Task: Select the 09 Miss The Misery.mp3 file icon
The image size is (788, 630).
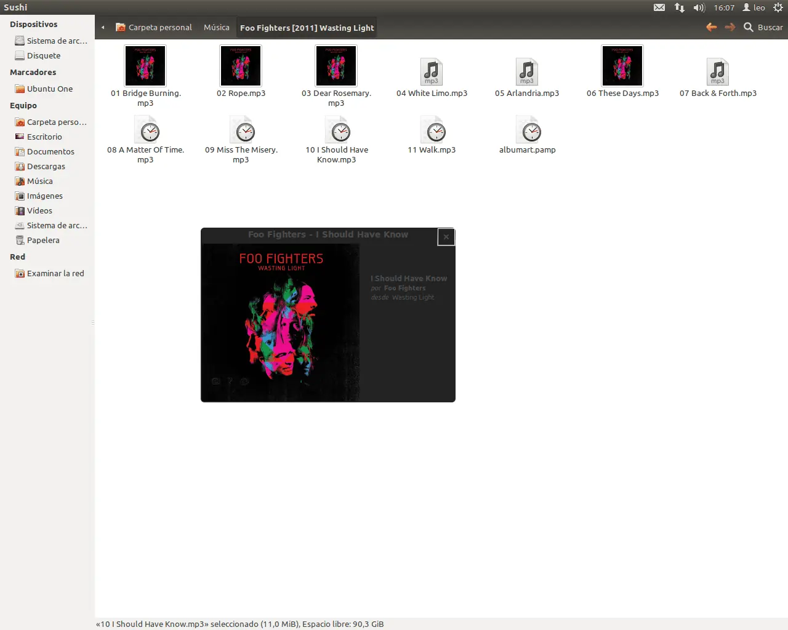Action: (x=241, y=129)
